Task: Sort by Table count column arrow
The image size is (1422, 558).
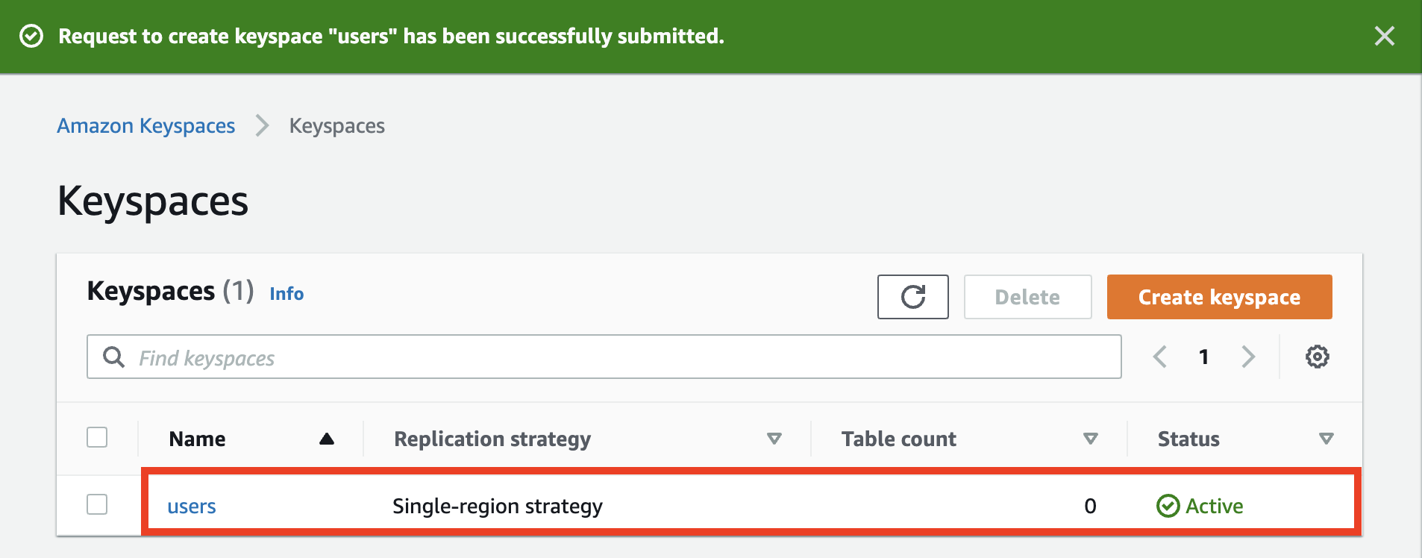Action: click(1091, 439)
